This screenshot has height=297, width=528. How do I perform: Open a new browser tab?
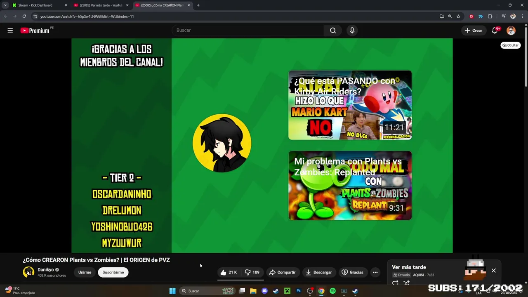point(198,5)
